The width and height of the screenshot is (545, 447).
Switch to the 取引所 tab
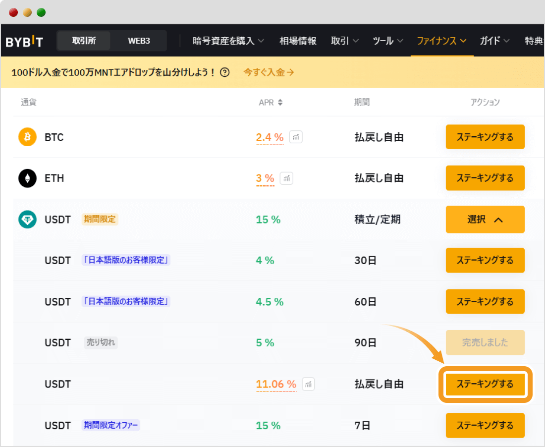84,41
